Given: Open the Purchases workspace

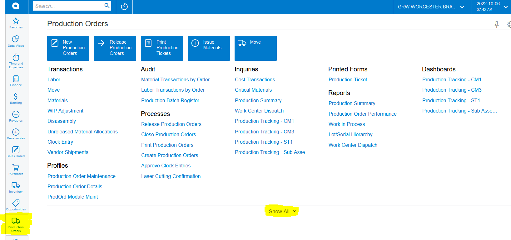Looking at the screenshot, I should click(16, 169).
